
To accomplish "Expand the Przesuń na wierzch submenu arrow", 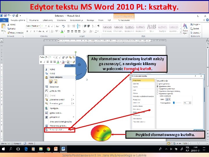I will click(73, 99).
